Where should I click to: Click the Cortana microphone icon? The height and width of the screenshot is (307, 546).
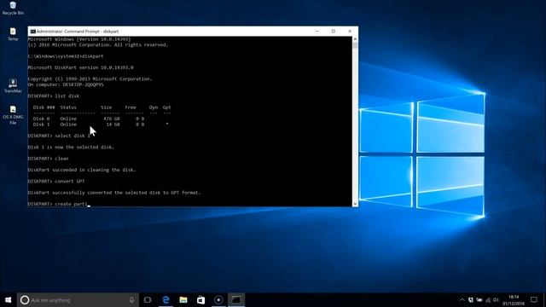[131, 299]
